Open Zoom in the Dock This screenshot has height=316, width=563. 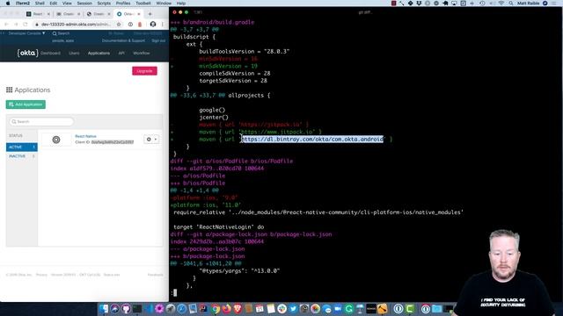[x=338, y=308]
